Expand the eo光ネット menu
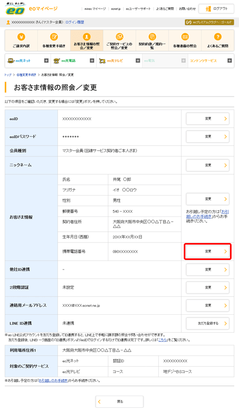 [46, 61]
